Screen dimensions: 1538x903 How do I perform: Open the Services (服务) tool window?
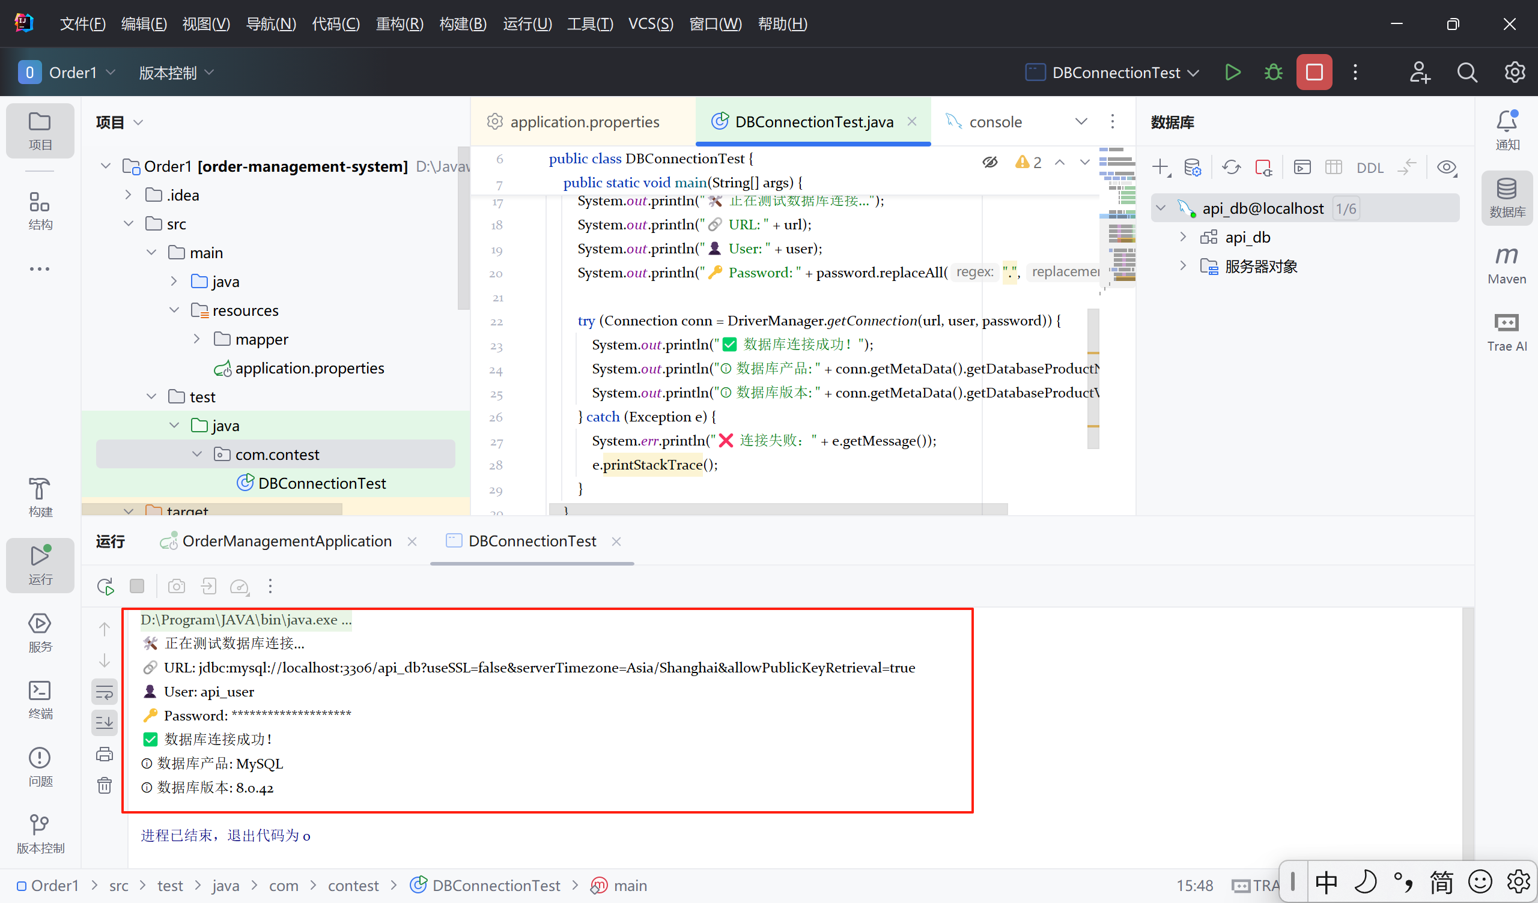tap(40, 632)
